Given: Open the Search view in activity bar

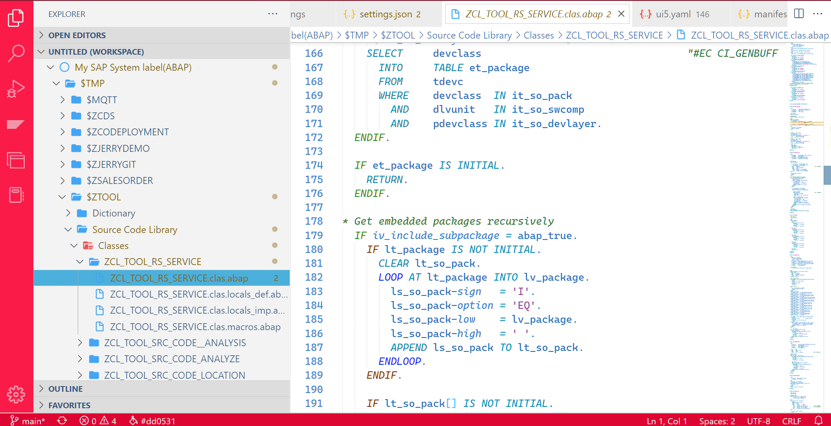Looking at the screenshot, I should (x=16, y=54).
